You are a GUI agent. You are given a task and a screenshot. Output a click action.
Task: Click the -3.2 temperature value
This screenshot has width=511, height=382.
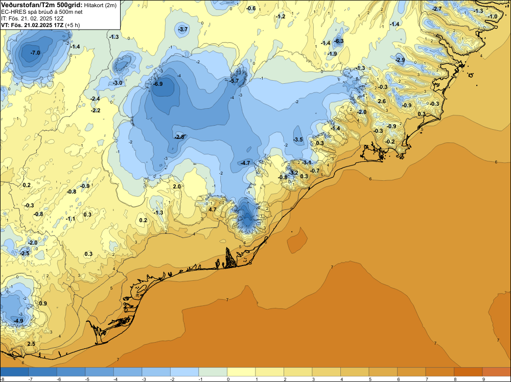click(293, 173)
